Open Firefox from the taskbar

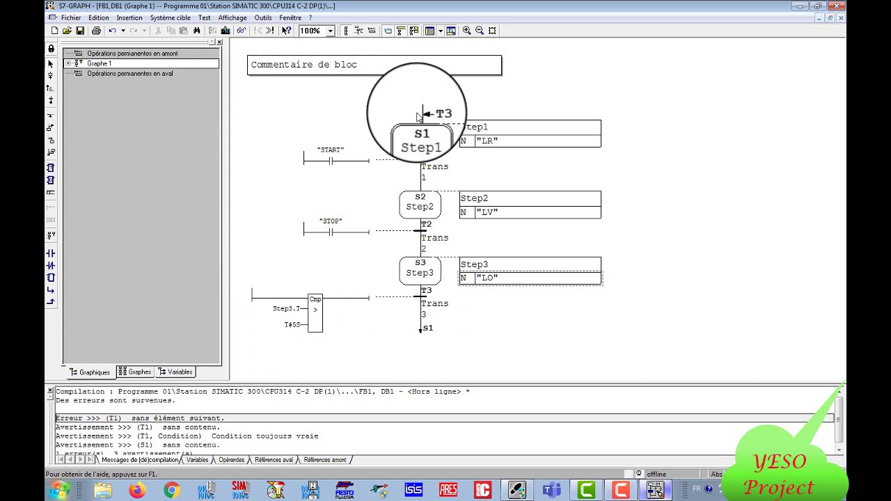(x=137, y=491)
